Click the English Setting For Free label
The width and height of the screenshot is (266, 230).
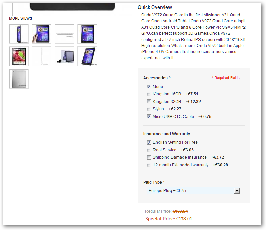(175, 142)
